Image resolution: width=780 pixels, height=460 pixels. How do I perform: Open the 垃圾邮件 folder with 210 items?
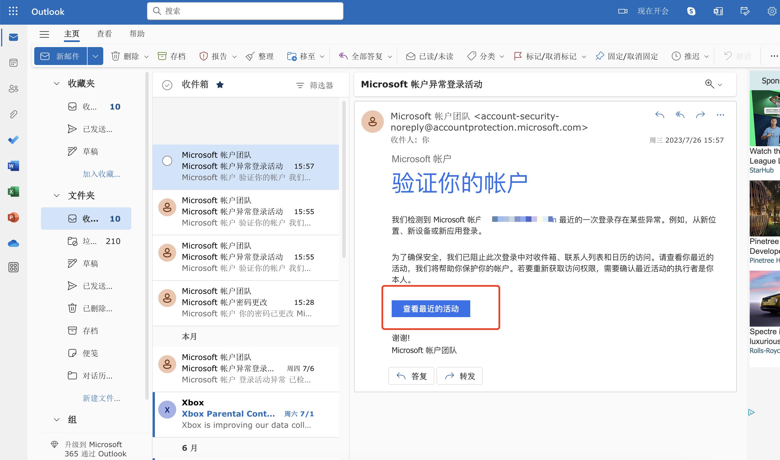coord(86,241)
